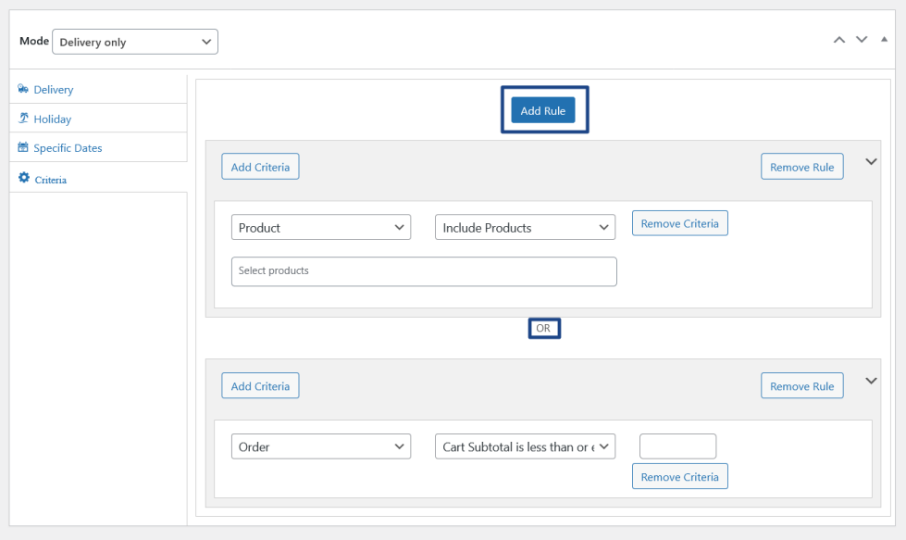Move the panel down with the arrow

(862, 40)
